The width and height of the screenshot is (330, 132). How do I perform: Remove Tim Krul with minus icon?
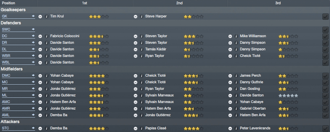(40, 16)
